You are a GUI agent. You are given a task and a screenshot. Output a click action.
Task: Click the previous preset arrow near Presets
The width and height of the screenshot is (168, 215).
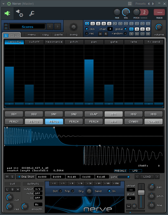(149, 4)
